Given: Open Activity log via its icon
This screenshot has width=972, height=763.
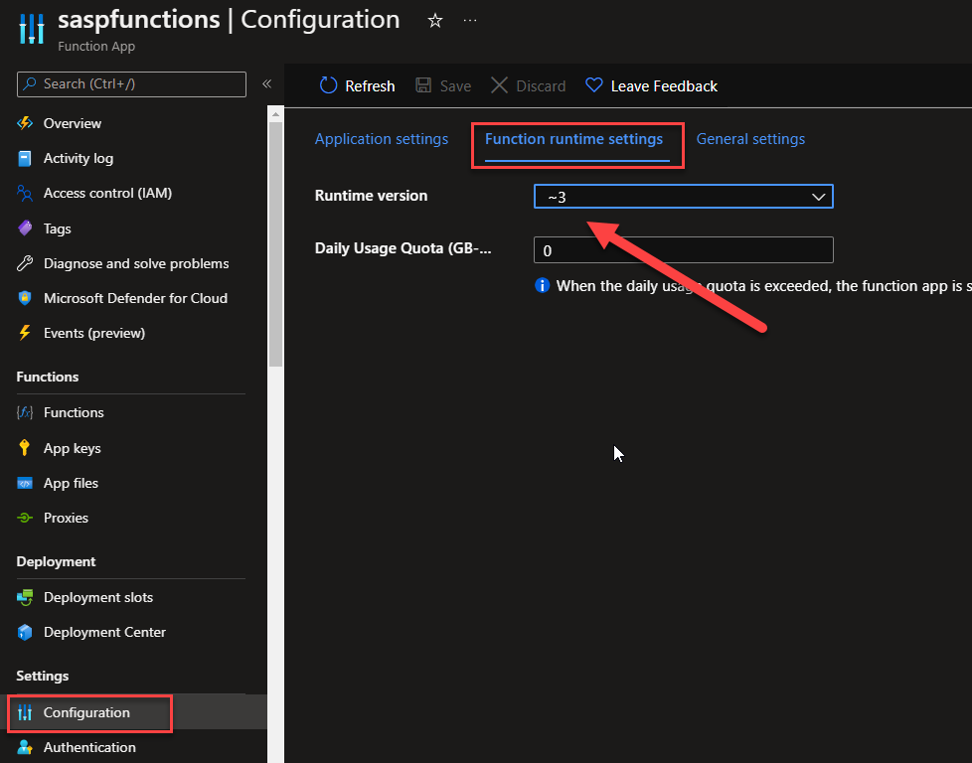Looking at the screenshot, I should (x=25, y=159).
